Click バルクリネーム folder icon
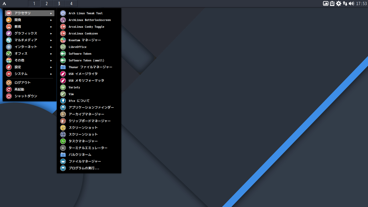 coord(63,155)
